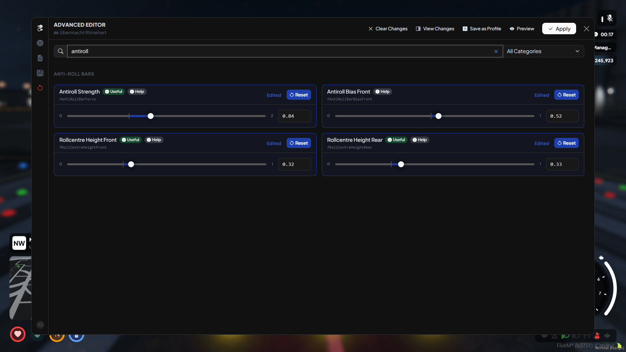626x352 pixels.
Task: Open Help for Rollcentre Height Front
Action: click(x=154, y=140)
